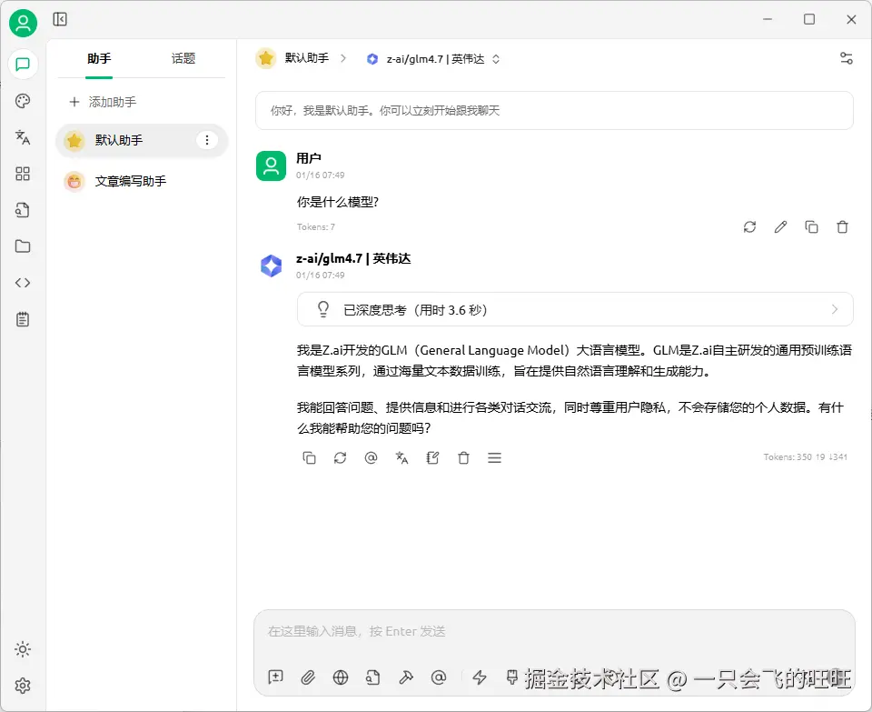The width and height of the screenshot is (872, 712).
Task: Delete the user message with trash icon
Action: click(843, 227)
